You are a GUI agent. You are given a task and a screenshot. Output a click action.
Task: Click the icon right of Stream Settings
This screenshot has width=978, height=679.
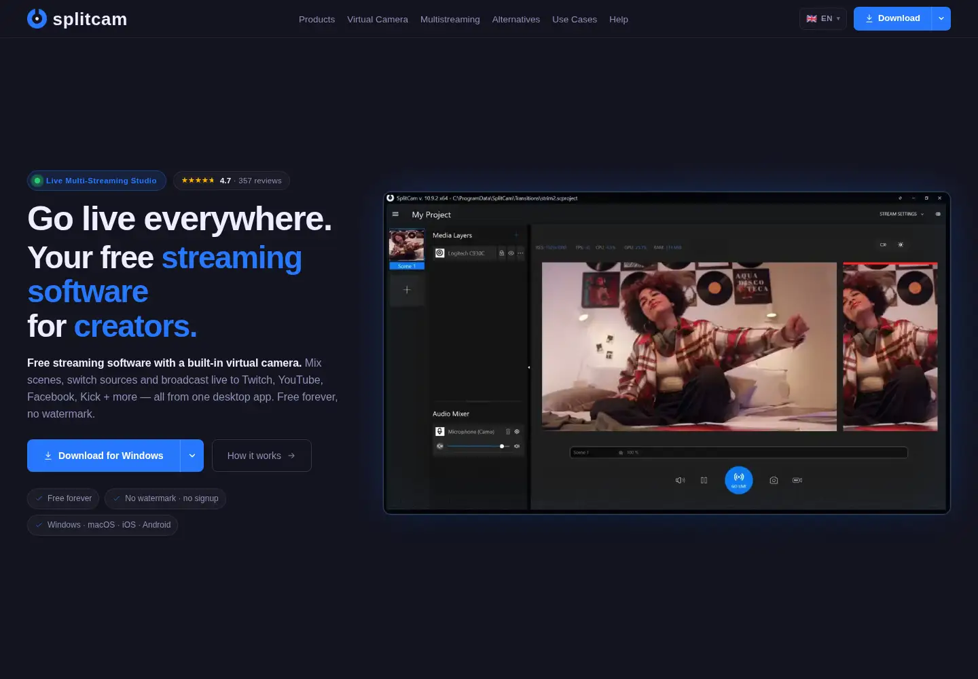click(x=938, y=214)
